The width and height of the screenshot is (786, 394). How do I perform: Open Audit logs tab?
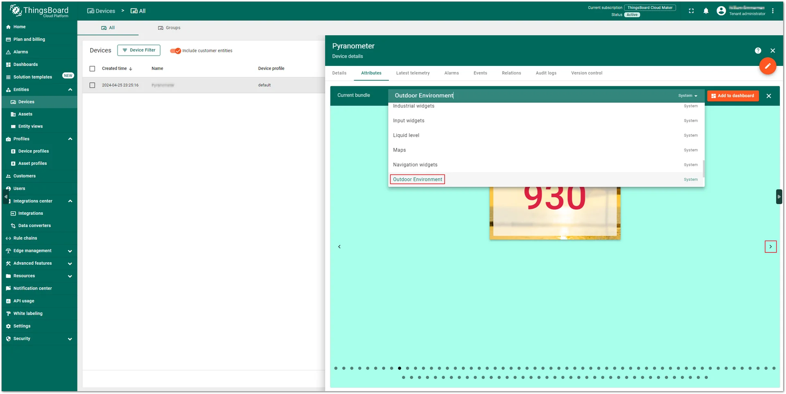[546, 73]
